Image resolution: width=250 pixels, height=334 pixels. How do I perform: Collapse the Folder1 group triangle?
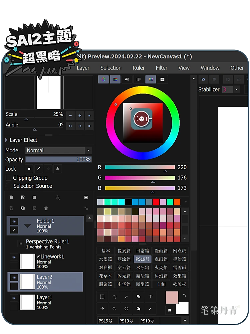[28, 226]
